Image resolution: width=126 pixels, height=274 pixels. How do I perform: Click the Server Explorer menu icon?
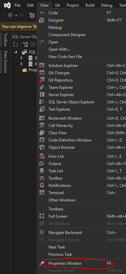coord(42,95)
